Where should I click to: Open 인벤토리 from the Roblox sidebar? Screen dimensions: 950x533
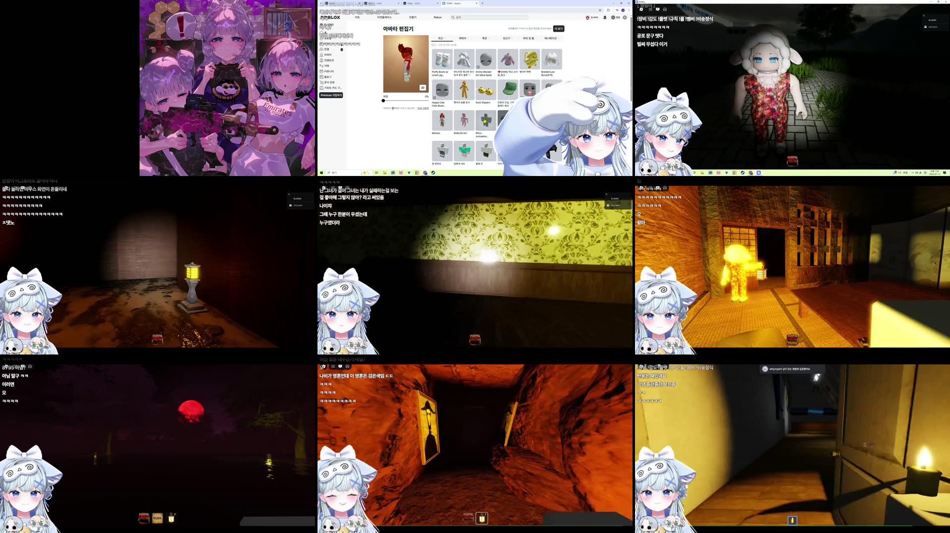coord(328,60)
